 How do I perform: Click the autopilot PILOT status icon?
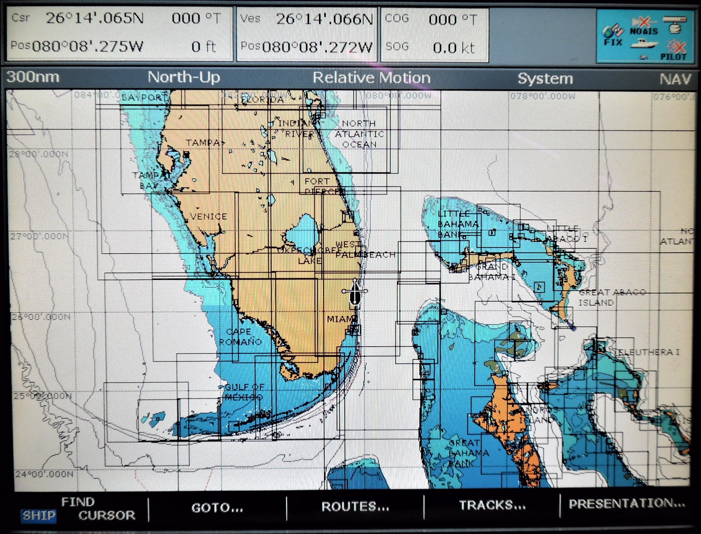pyautogui.click(x=674, y=51)
